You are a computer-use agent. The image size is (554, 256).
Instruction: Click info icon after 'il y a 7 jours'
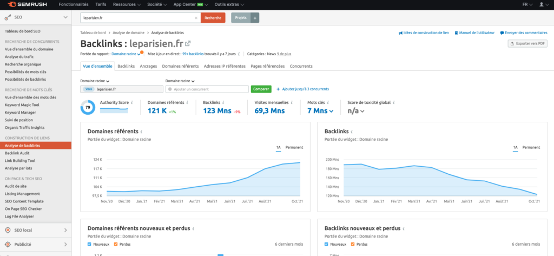(x=239, y=54)
